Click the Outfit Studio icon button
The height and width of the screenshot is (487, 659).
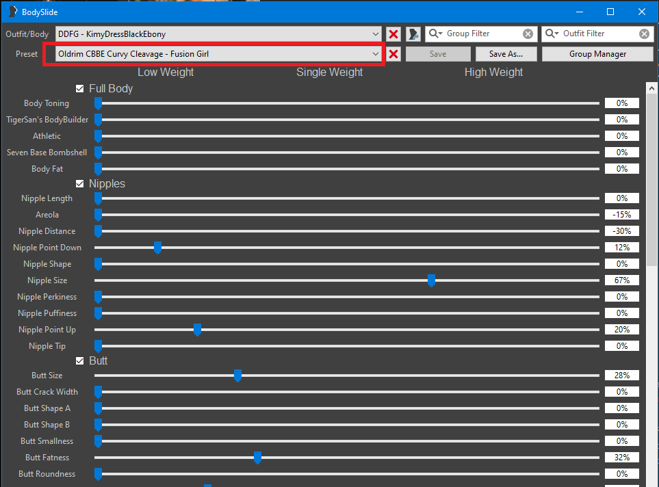point(413,34)
